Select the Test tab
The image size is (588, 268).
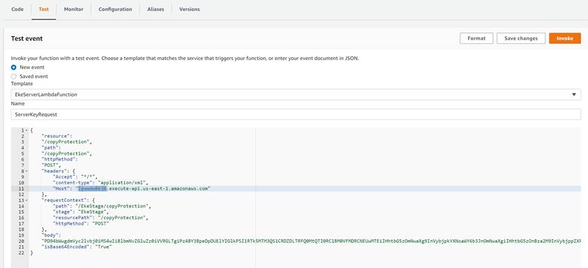[44, 9]
